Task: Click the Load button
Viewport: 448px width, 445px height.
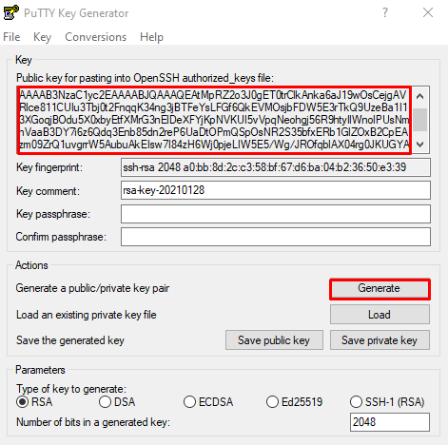Action: [x=380, y=315]
